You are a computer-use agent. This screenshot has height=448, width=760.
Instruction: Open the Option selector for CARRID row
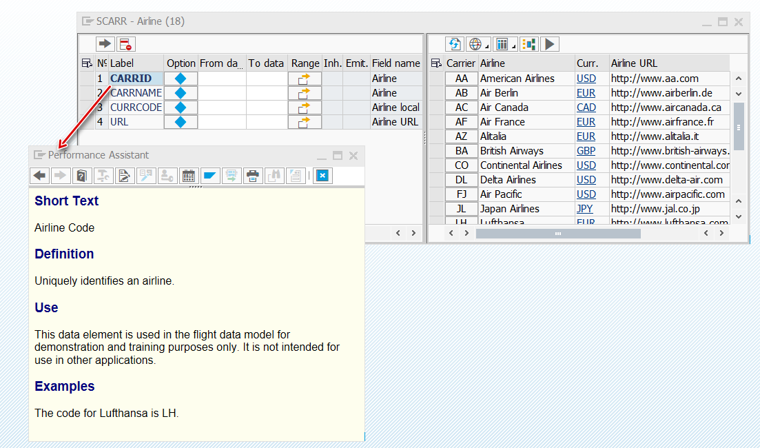point(181,79)
